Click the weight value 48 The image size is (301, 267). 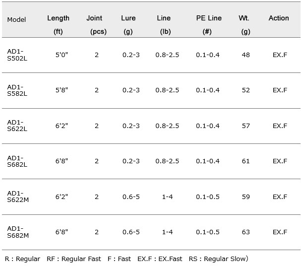tap(246, 55)
